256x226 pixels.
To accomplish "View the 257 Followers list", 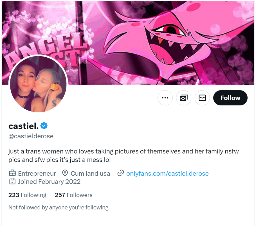I will [73, 195].
